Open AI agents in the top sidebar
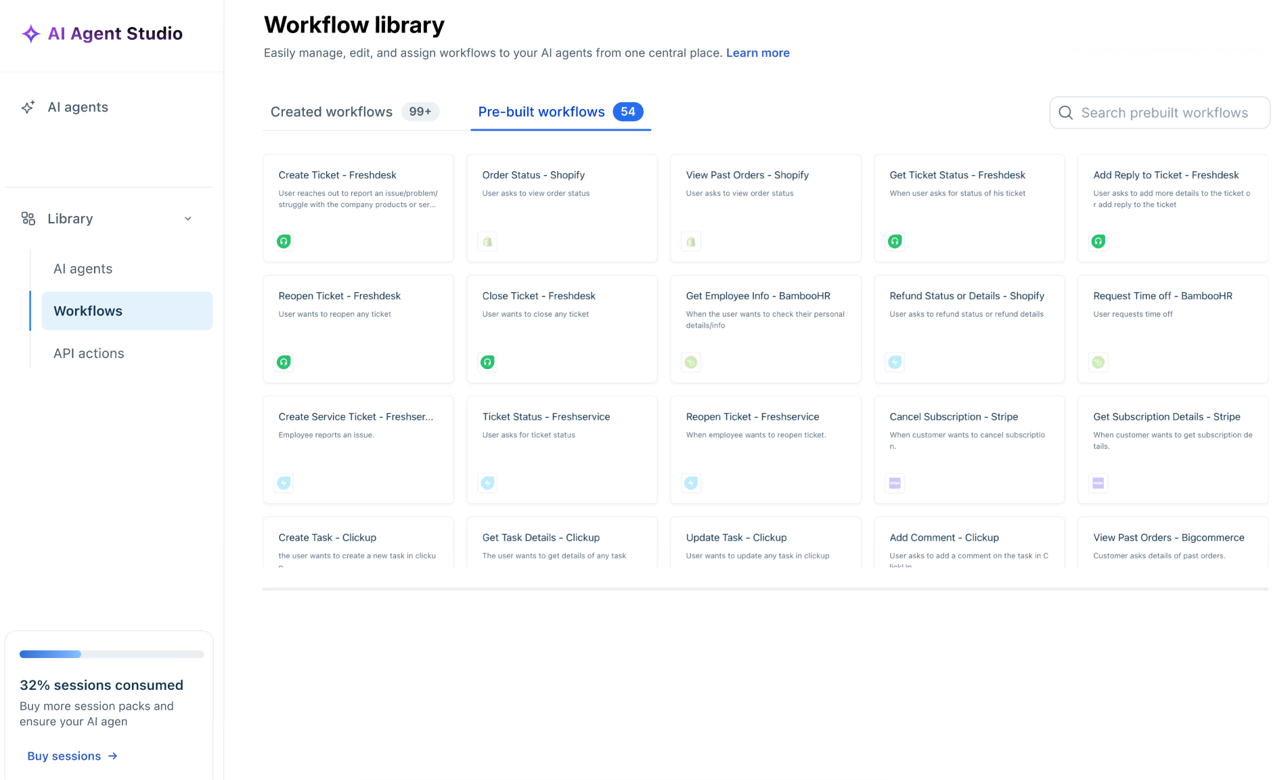Viewport: 1286px width, 780px height. click(78, 107)
